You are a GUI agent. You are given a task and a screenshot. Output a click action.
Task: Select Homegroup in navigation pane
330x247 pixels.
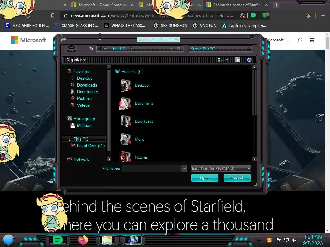pos(84,119)
